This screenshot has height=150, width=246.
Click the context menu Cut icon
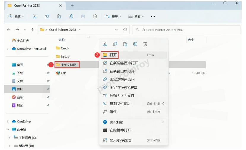pyautogui.click(x=105, y=44)
